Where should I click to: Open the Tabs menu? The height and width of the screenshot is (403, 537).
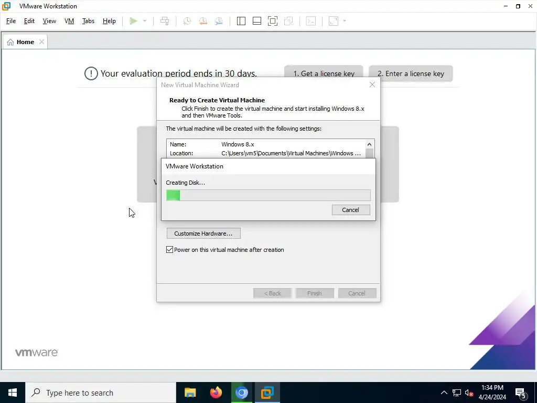88,21
